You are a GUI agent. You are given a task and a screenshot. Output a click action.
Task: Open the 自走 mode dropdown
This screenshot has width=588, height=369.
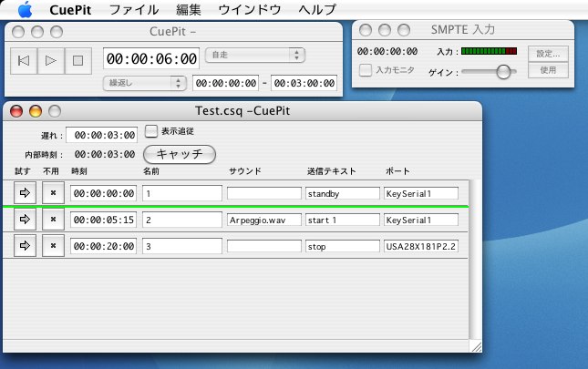click(255, 55)
